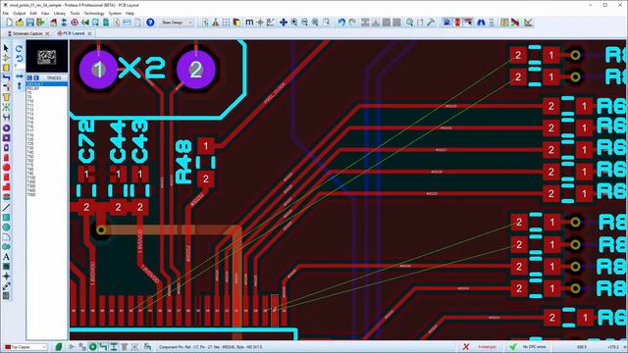Click the Redo arrow icon
This screenshot has width=628, height=353.
(x=352, y=23)
